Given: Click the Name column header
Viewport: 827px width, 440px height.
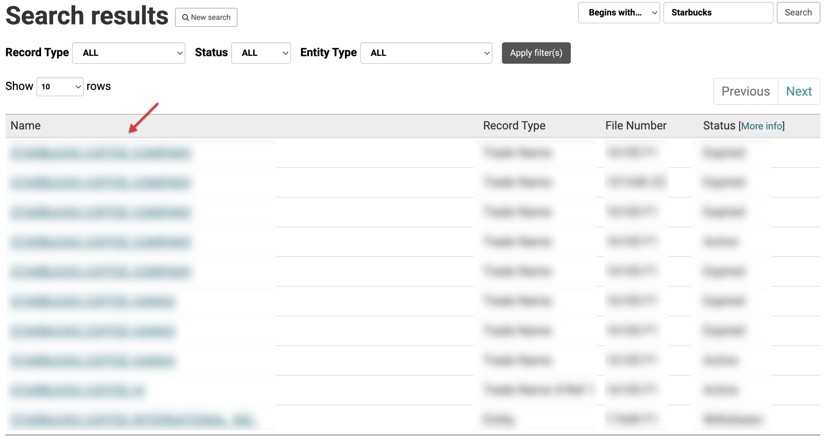Looking at the screenshot, I should (x=26, y=126).
